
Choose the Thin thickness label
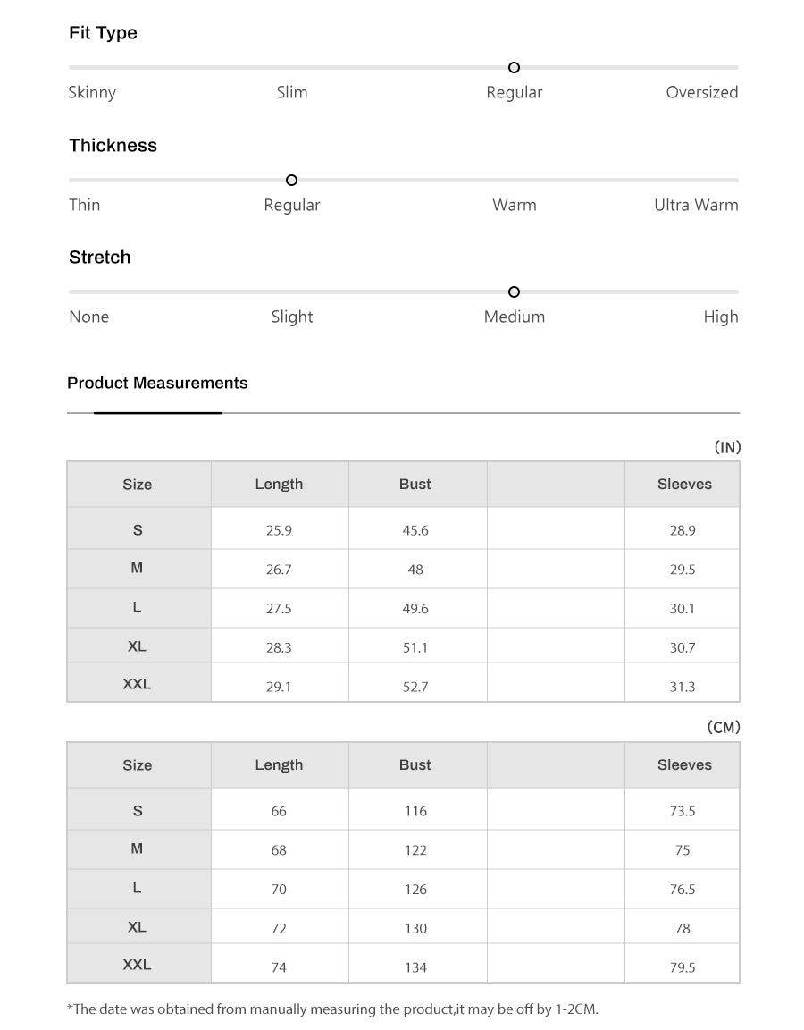point(85,205)
